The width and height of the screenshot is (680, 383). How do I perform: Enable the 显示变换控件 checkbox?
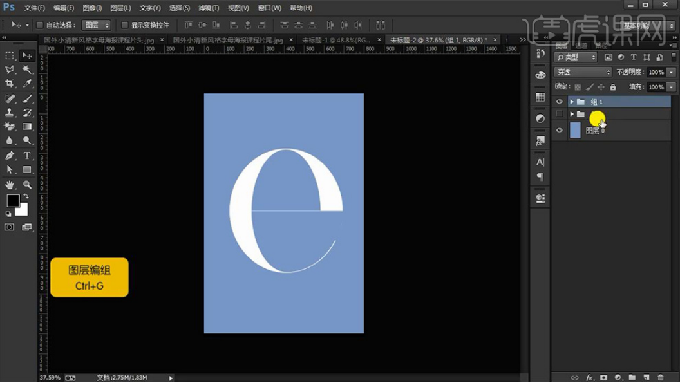pos(125,25)
